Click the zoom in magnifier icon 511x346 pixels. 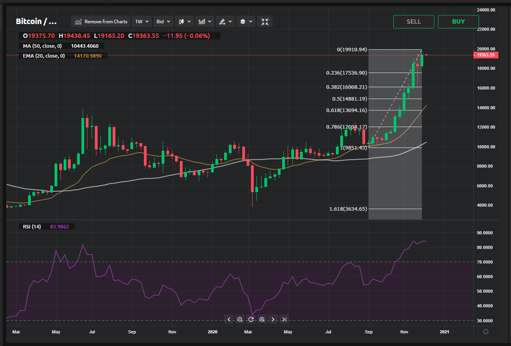tap(262, 319)
